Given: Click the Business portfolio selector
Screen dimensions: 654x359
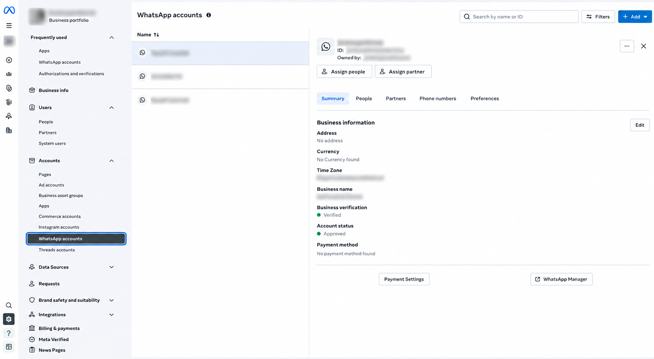Looking at the screenshot, I should (x=62, y=16).
